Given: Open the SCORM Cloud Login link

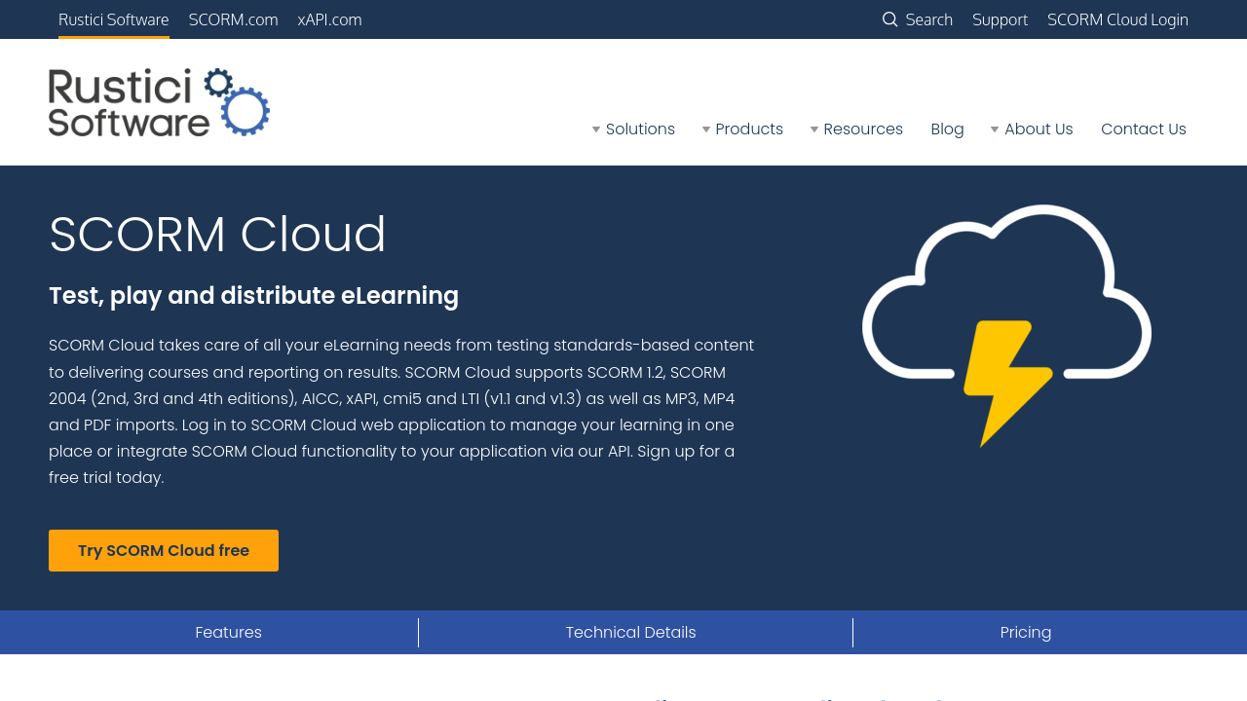Looking at the screenshot, I should pyautogui.click(x=1117, y=19).
